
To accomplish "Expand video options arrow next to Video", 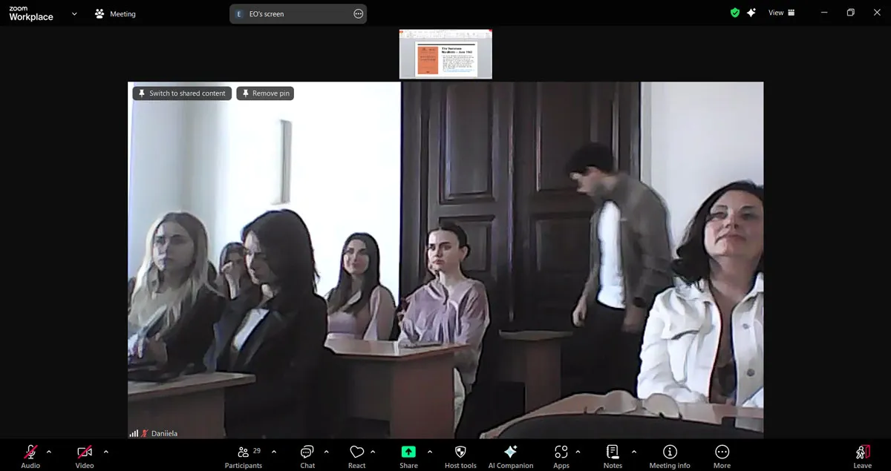I will 105,452.
